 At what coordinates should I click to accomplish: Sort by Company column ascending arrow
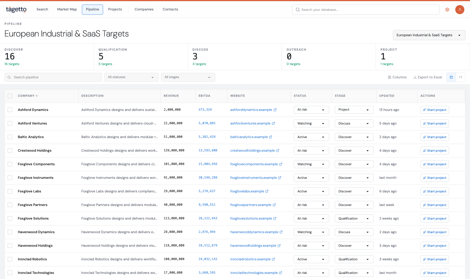coord(37,96)
